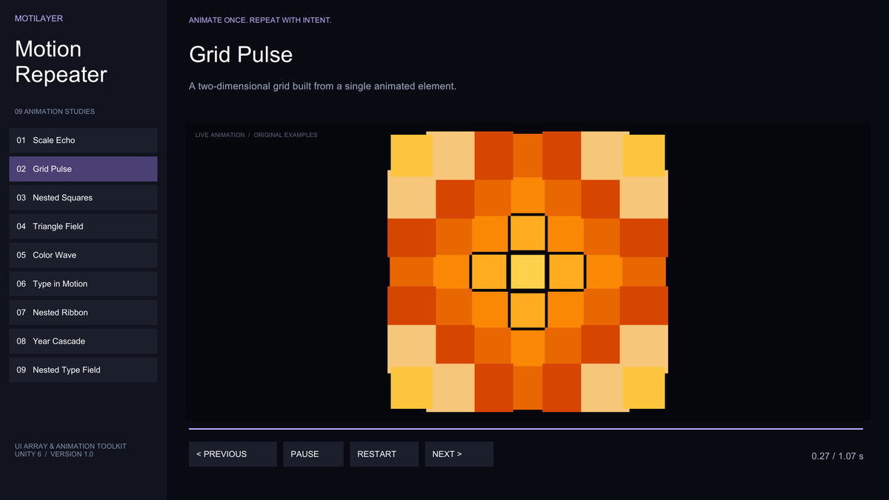Click the "UI ARRAY & ANIMATION TOOLKIT" footer text
Image resolution: width=889 pixels, height=500 pixels.
click(x=70, y=446)
